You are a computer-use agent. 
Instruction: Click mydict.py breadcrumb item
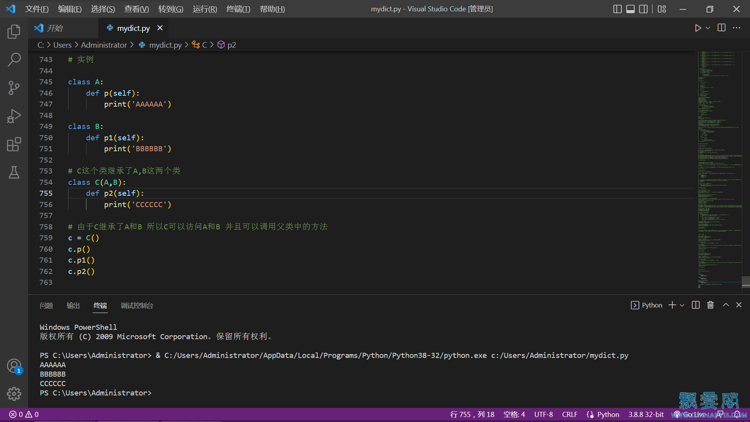[x=160, y=45]
